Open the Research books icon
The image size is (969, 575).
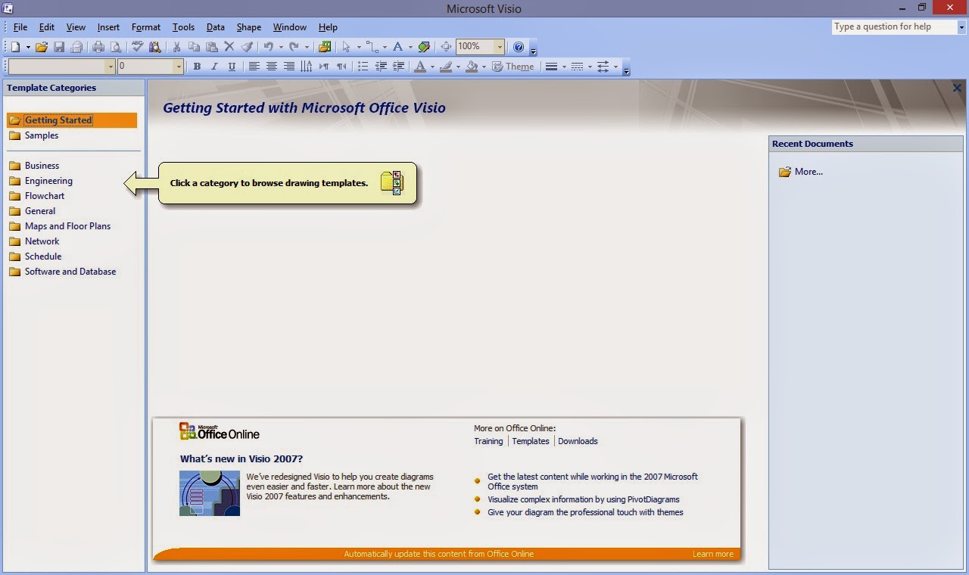(155, 47)
